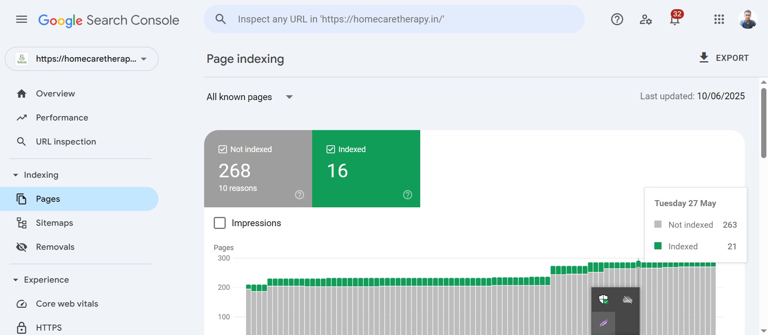Click the Google Search Console logo
The height and width of the screenshot is (335, 768).
(108, 20)
